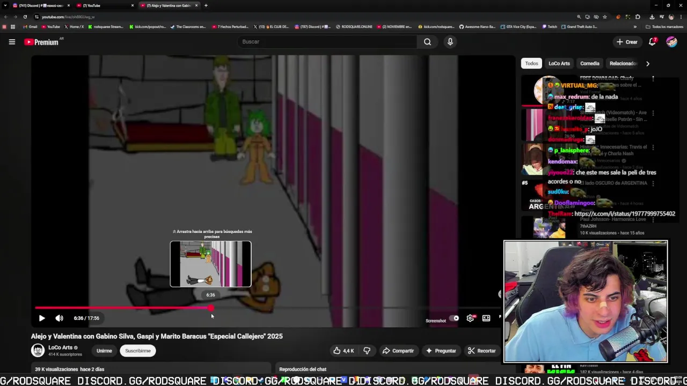The height and width of the screenshot is (386, 687).
Task: Subscribe using the Suscribirme button
Action: [138, 351]
